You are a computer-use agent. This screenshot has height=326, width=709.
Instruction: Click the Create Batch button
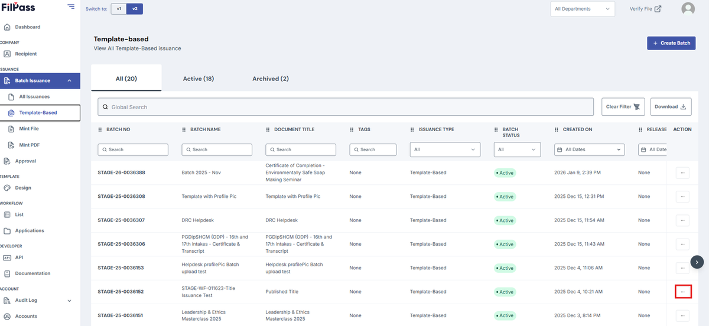pyautogui.click(x=671, y=43)
